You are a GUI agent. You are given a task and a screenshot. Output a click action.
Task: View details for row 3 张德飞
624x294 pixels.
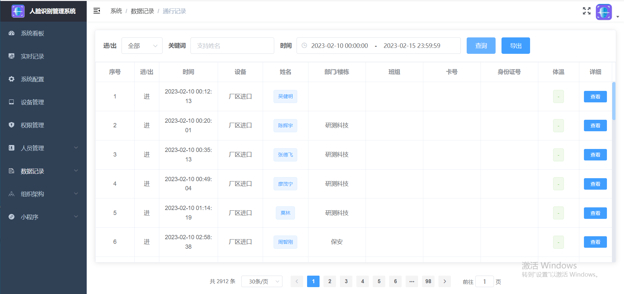coord(595,155)
